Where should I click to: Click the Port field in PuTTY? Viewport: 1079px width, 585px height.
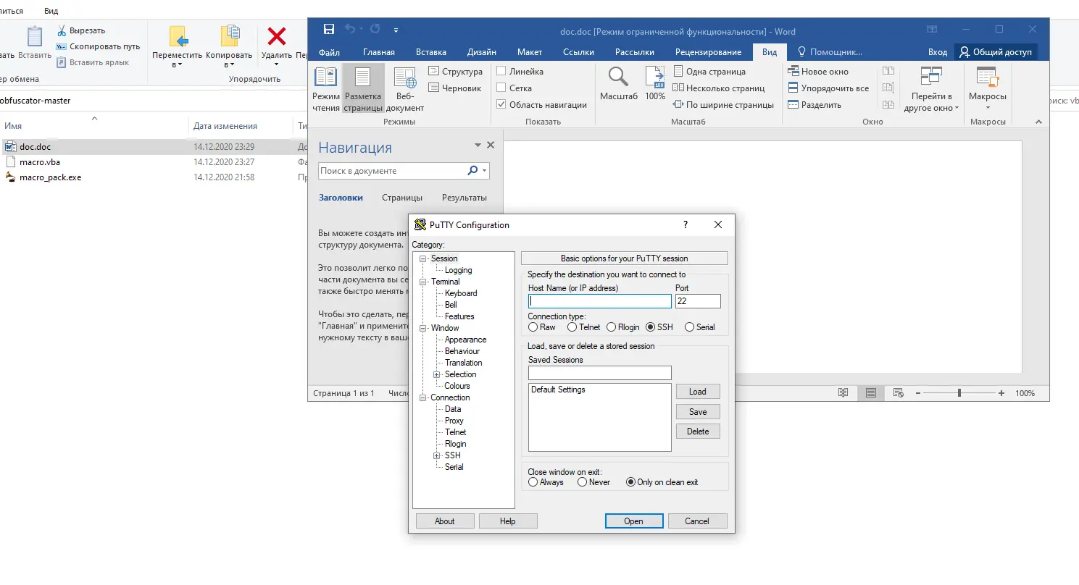[x=698, y=301]
